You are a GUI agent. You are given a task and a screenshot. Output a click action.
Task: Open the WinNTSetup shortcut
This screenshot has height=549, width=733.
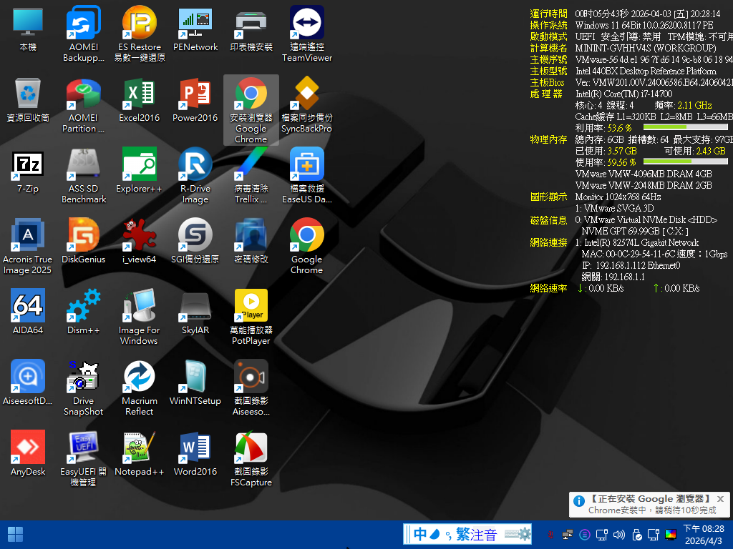pos(195,377)
